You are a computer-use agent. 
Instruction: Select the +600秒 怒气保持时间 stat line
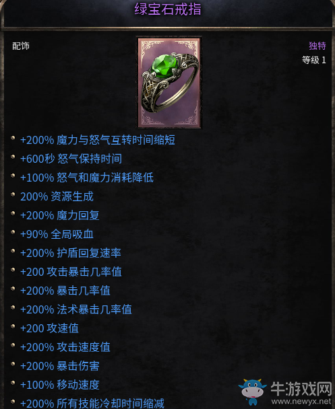(71, 159)
